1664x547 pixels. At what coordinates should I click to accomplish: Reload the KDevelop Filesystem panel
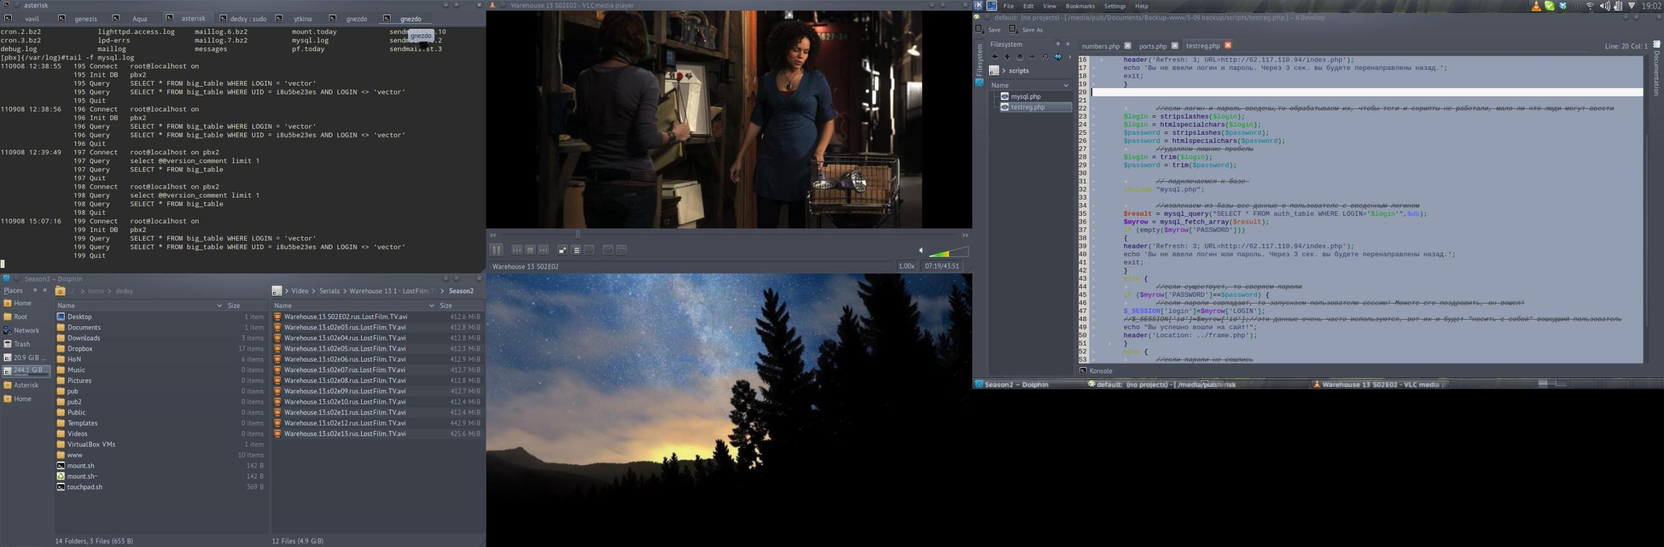(x=1044, y=57)
